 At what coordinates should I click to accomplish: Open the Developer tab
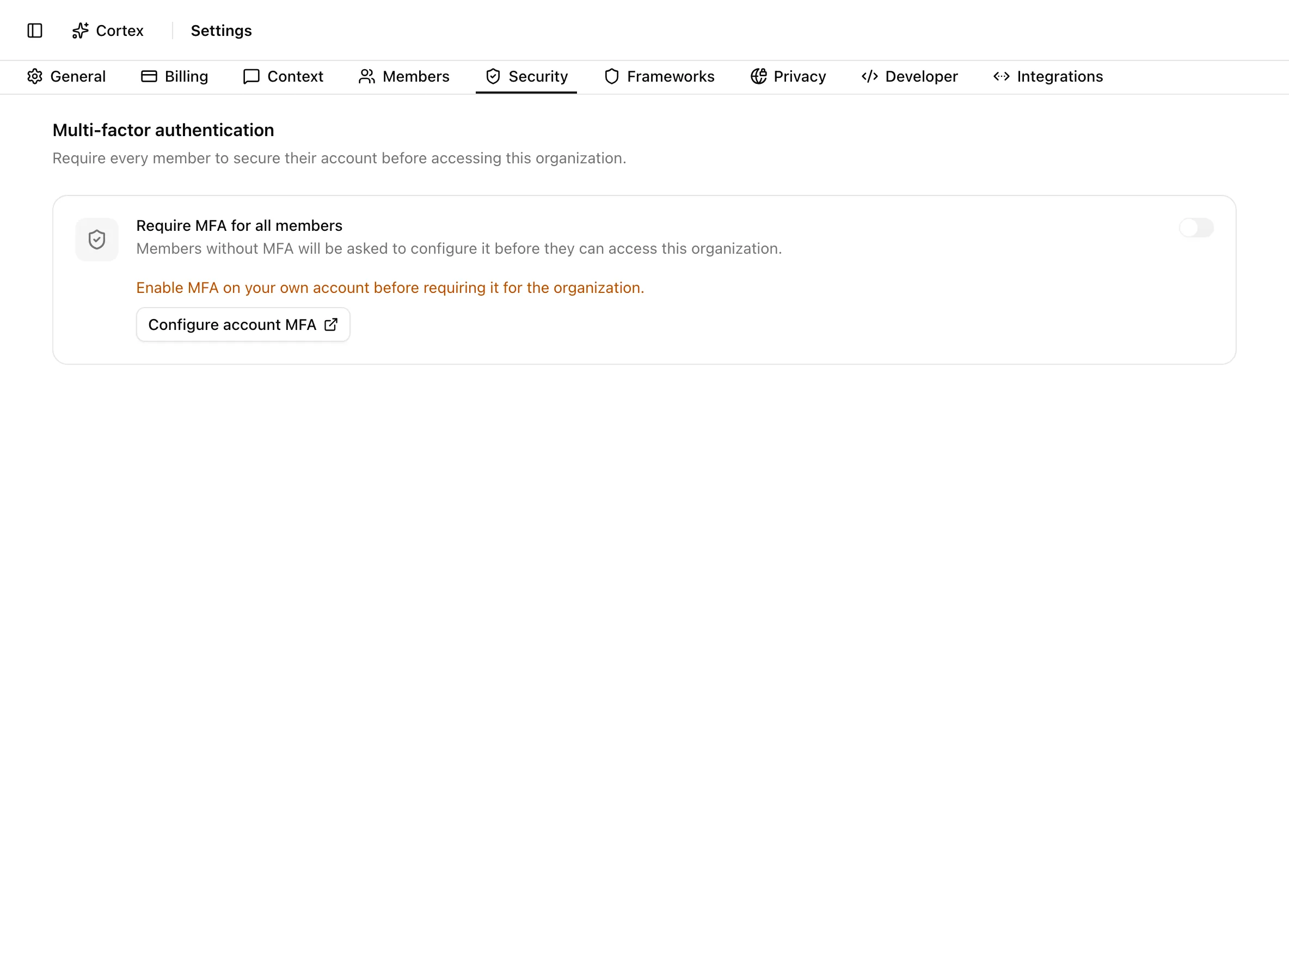tap(909, 76)
